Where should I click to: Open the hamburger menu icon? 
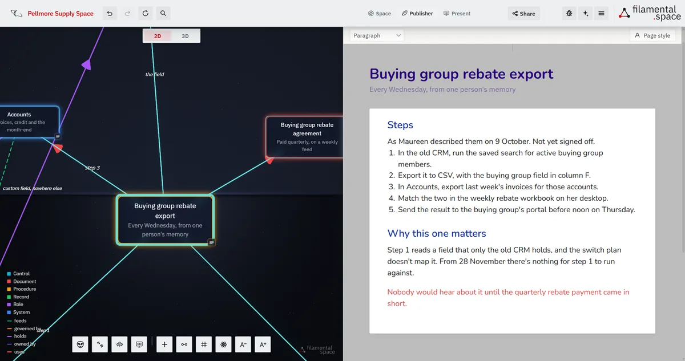601,13
